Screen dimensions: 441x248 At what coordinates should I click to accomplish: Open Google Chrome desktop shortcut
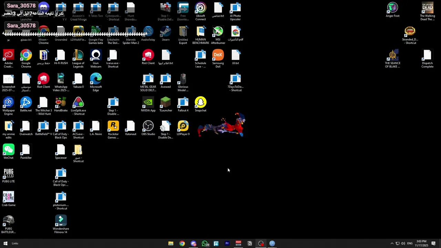click(x=26, y=59)
